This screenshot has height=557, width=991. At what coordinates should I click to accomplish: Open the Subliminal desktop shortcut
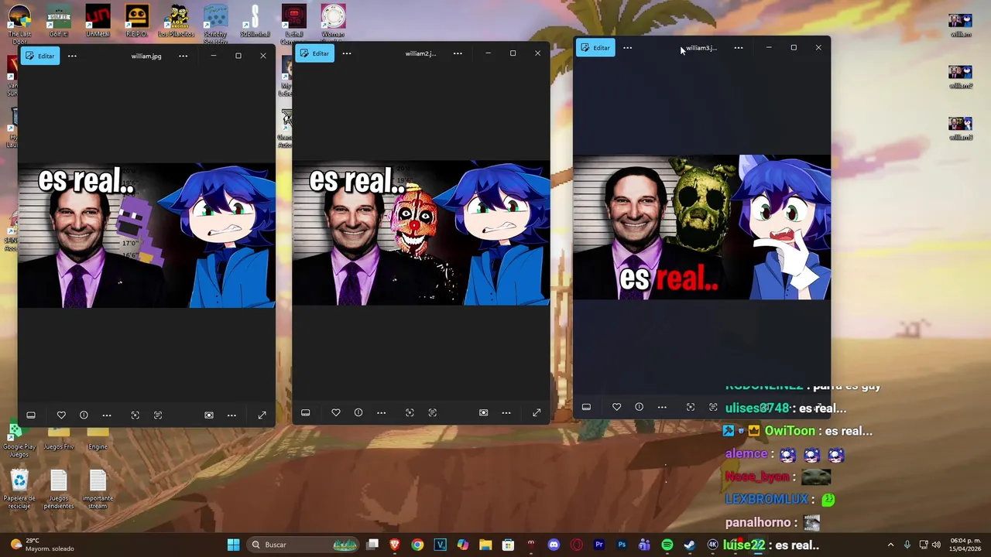(x=255, y=22)
